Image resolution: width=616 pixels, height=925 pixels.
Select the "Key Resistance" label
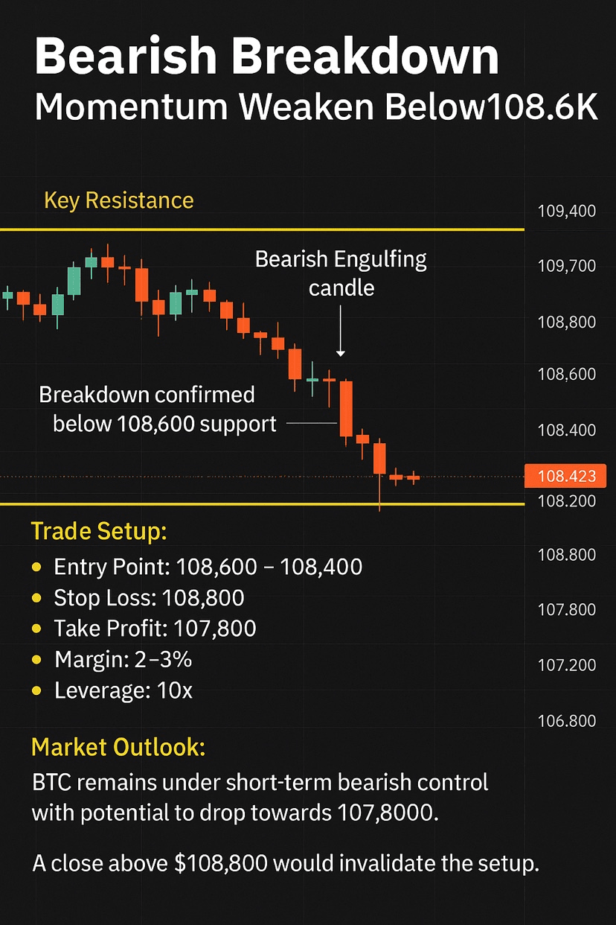click(119, 200)
